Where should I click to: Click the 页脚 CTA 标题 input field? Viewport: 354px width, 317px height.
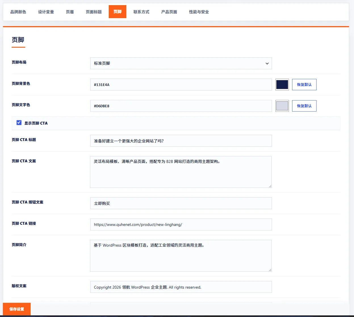181,141
